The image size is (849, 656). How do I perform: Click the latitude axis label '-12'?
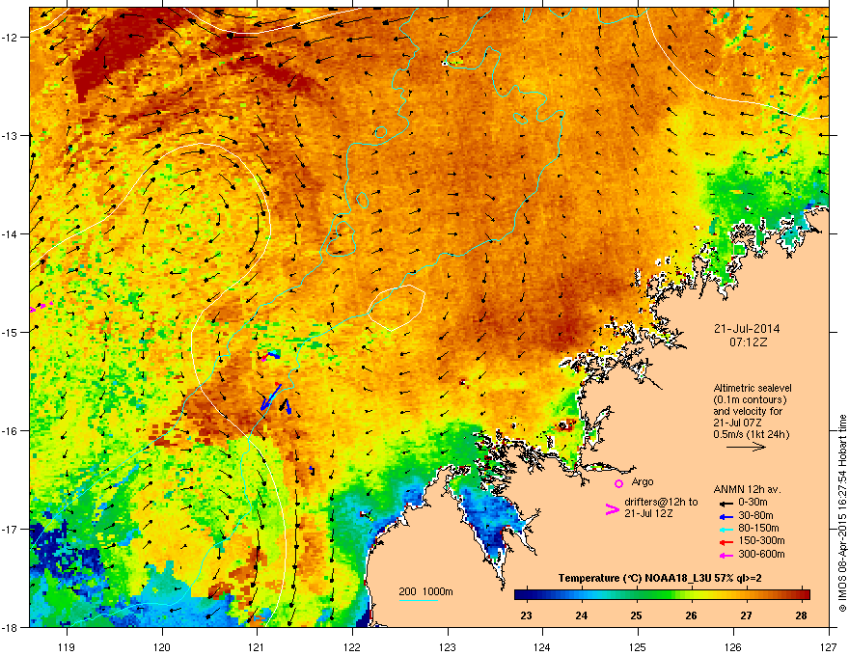pos(11,38)
